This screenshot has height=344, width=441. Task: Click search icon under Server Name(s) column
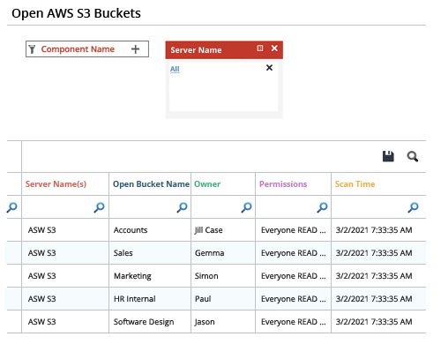pyautogui.click(x=99, y=207)
